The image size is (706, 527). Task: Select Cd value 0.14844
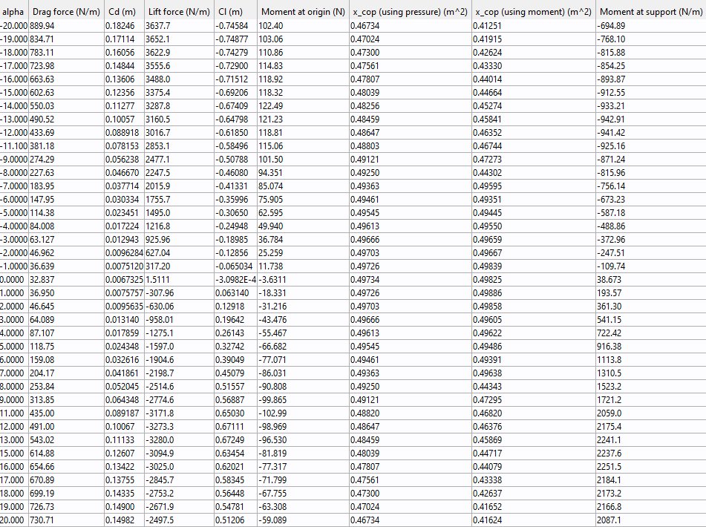point(124,66)
